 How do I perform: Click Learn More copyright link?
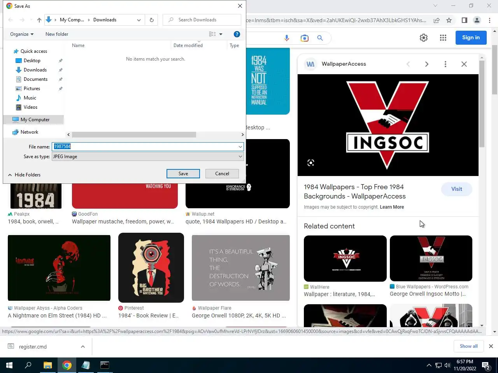[x=392, y=207]
